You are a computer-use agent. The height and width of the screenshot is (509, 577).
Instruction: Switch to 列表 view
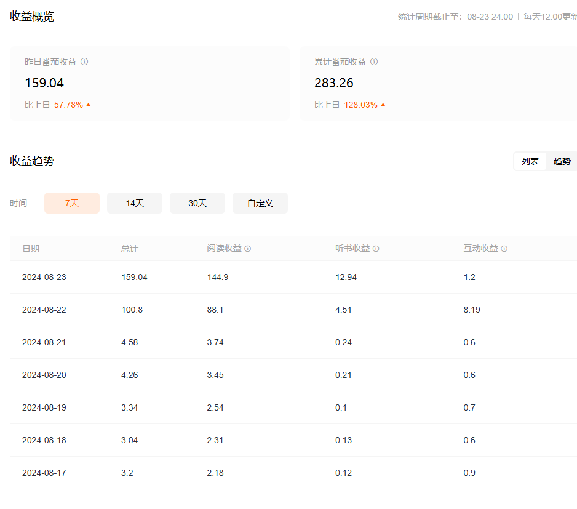(x=530, y=161)
